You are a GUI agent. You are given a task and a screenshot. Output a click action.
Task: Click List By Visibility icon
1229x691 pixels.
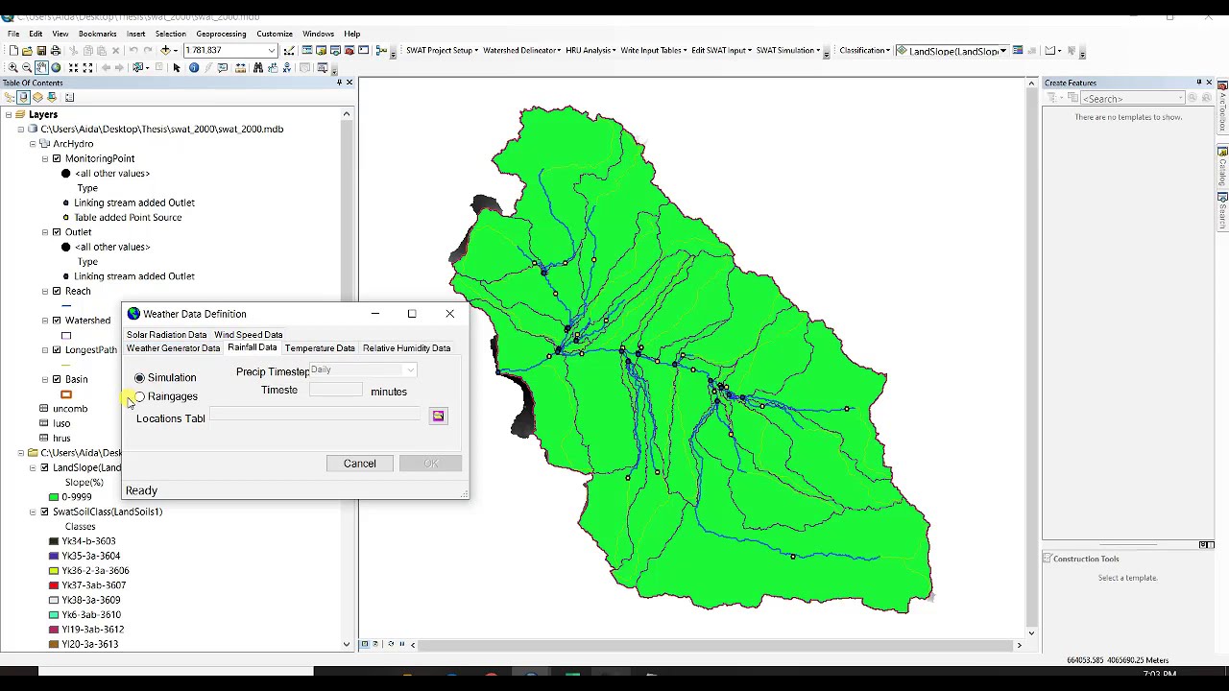click(x=38, y=97)
